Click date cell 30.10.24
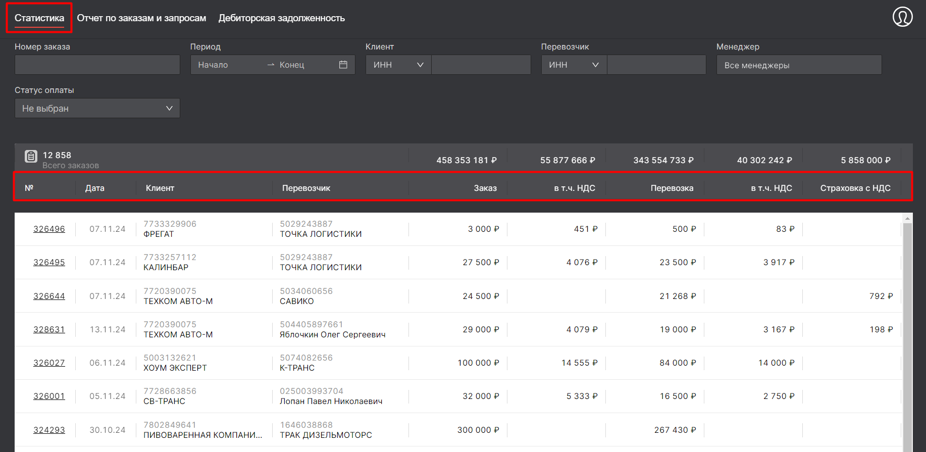 click(x=108, y=430)
